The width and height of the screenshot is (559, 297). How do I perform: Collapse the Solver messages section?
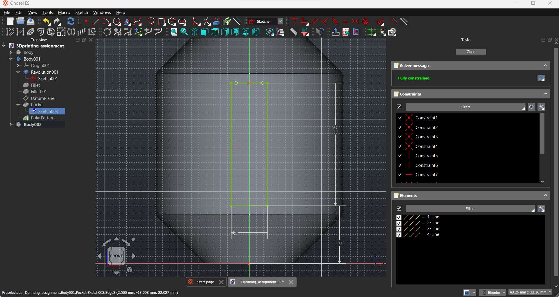pos(546,66)
